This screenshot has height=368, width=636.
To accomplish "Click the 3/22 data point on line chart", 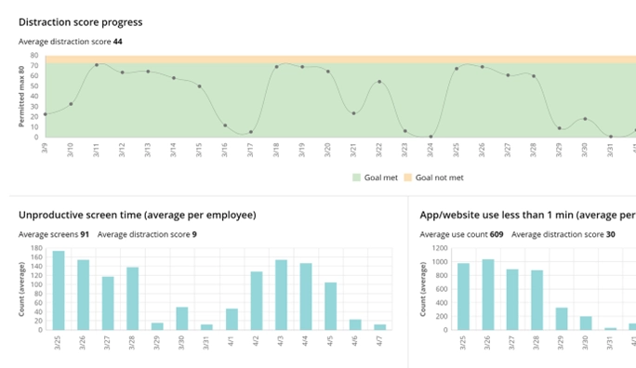I will coord(379,82).
